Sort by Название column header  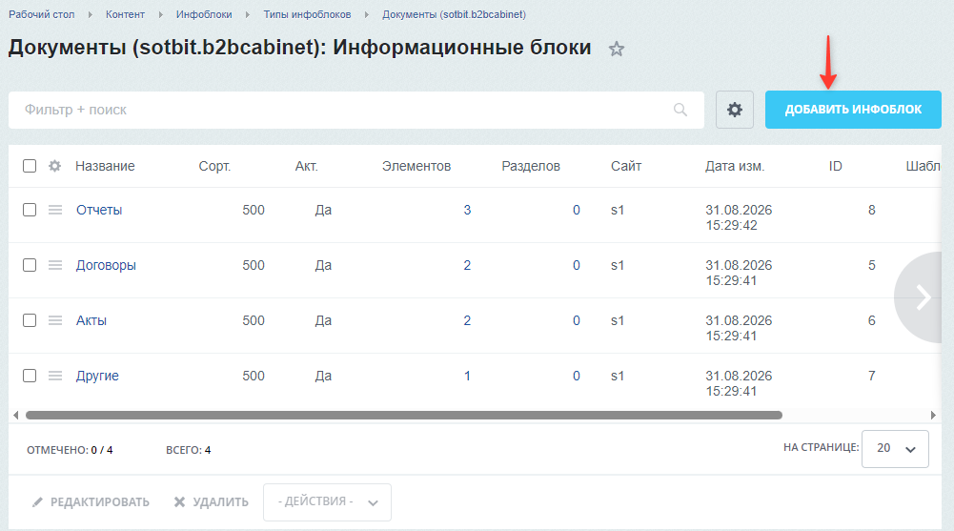coord(105,166)
